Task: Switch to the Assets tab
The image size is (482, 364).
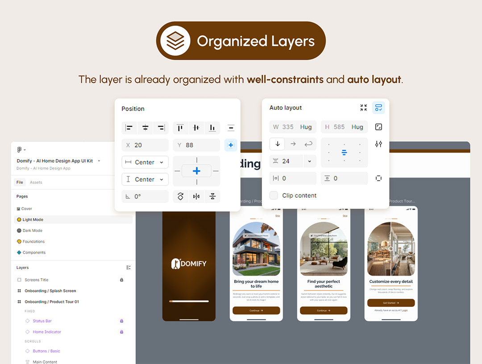Action: click(36, 182)
